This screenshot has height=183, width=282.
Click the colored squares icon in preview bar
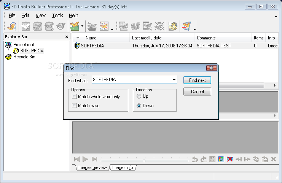coord(221,159)
